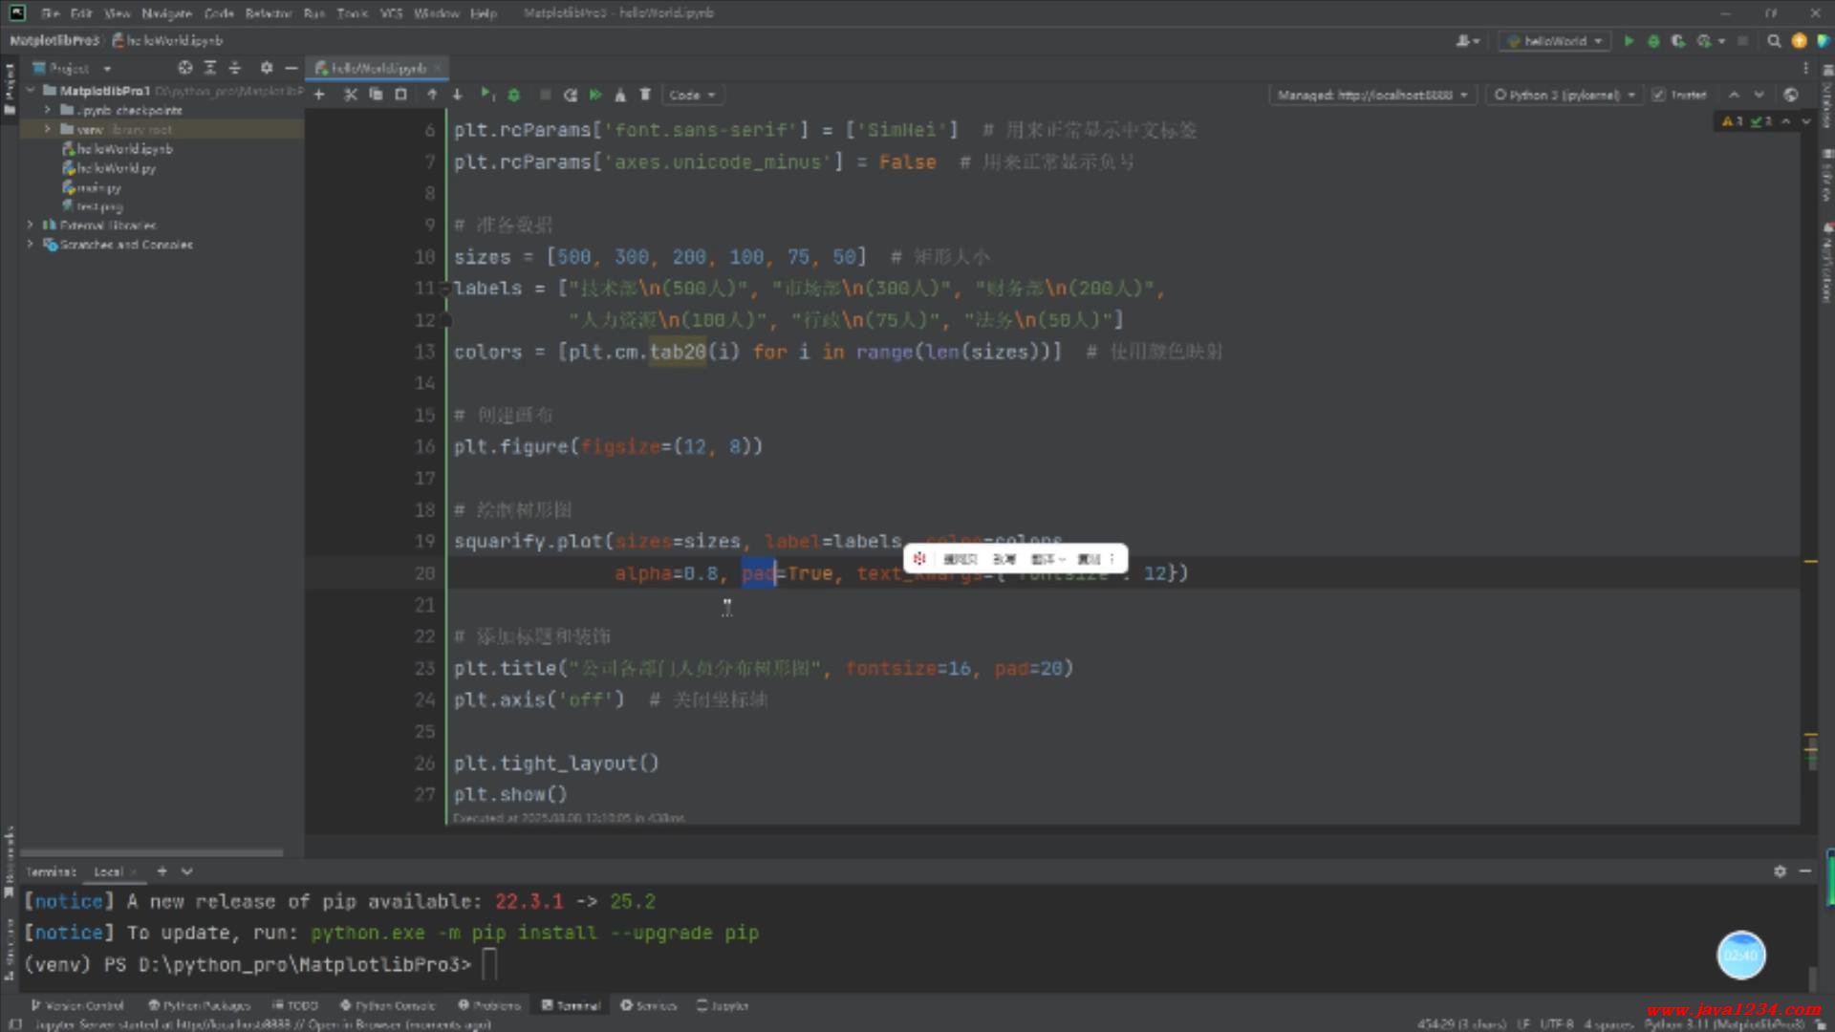Delete cell with trash icon

645,95
